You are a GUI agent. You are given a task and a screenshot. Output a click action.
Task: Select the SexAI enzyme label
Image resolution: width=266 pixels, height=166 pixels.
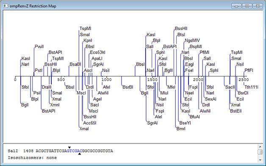(211, 99)
